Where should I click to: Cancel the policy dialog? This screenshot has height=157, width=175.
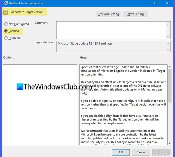coord(141,152)
